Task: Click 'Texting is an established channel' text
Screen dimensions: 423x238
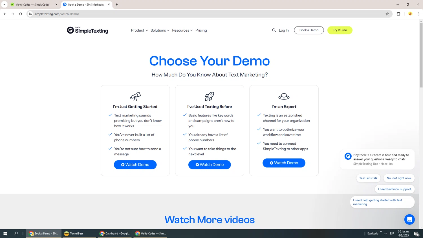Action: [x=286, y=118]
